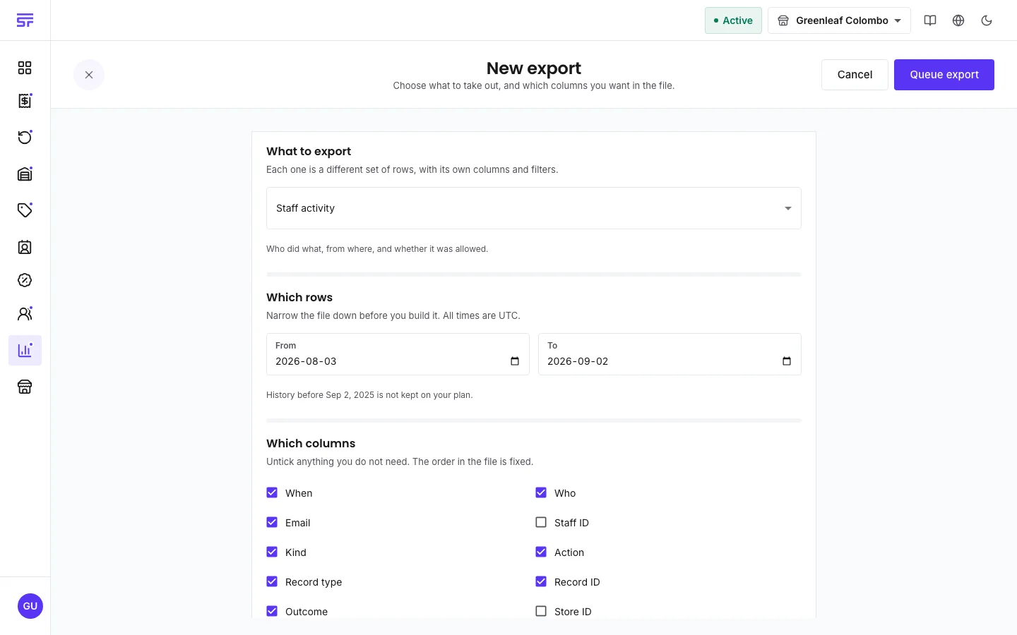Open the reports bar-chart icon in sidebar
This screenshot has height=635, width=1017.
[x=25, y=350]
